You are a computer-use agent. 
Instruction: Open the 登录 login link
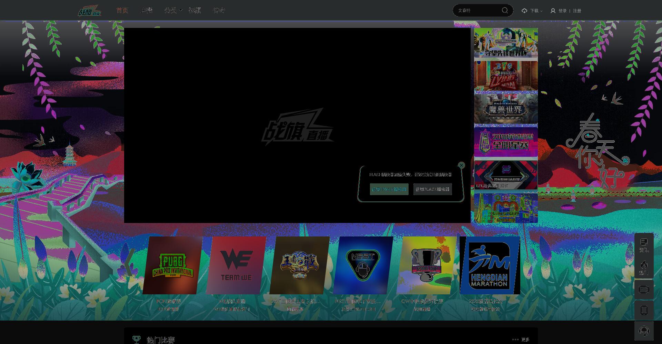pos(562,11)
